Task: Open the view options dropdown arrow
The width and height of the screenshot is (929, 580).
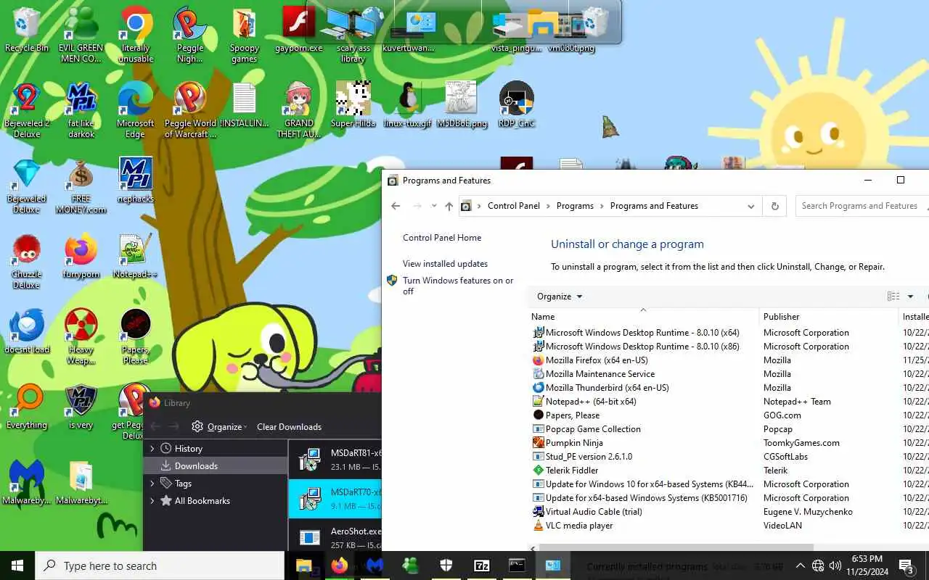Action: coord(910,297)
